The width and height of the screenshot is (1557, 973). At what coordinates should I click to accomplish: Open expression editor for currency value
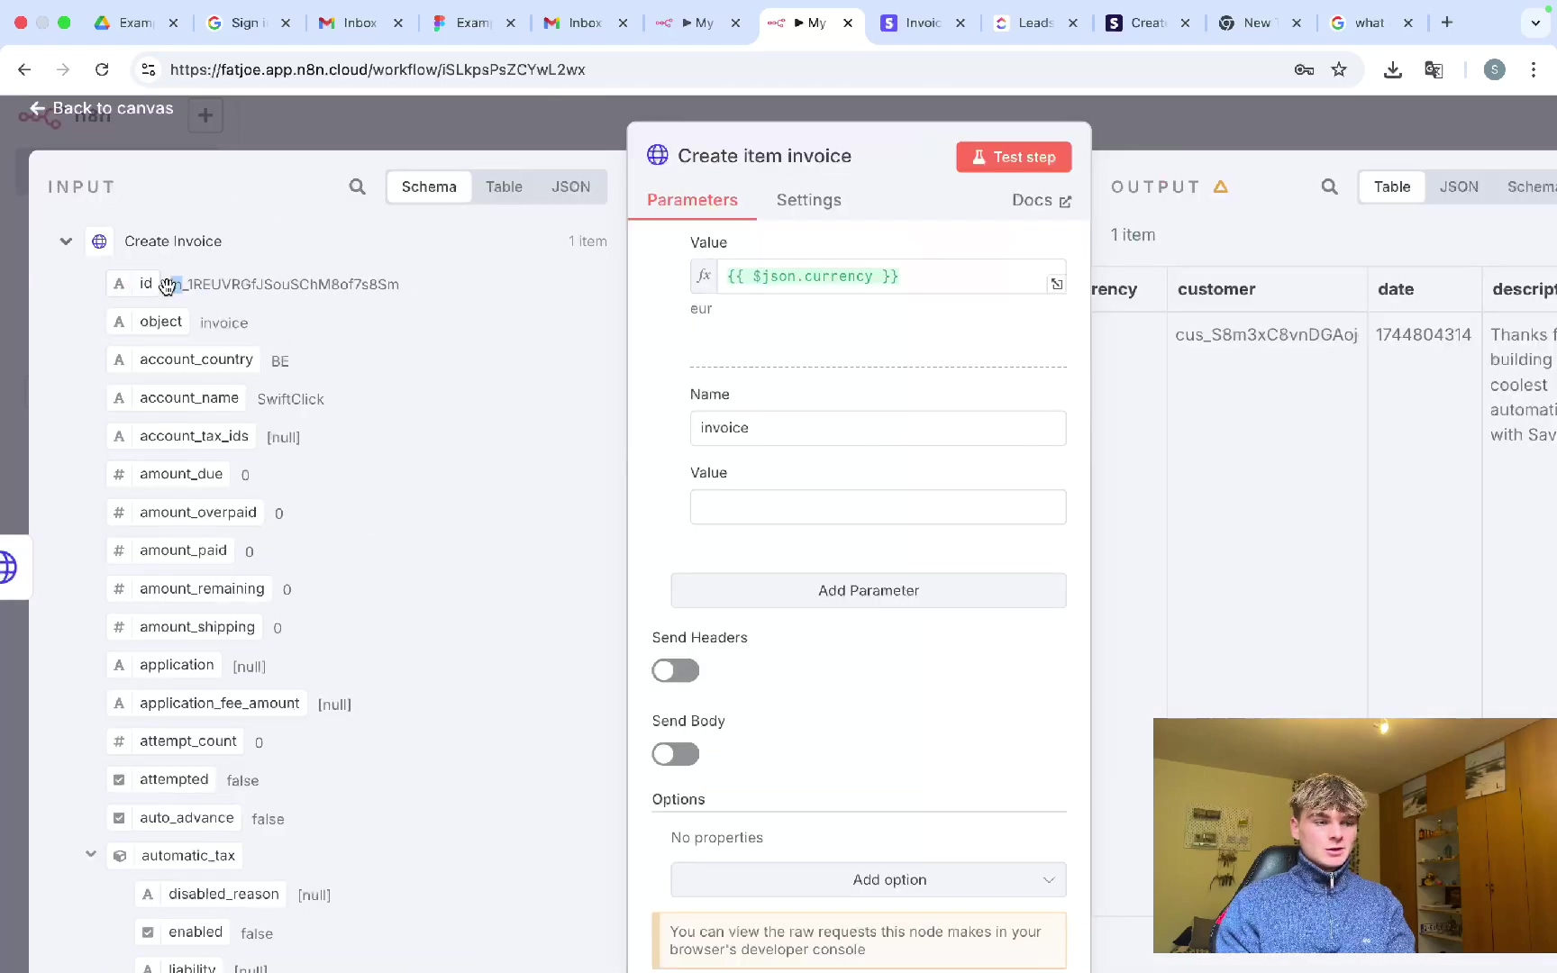[x=1056, y=284]
